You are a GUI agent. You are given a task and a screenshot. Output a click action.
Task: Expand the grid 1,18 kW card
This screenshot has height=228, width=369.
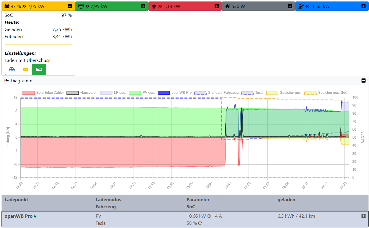217,6
